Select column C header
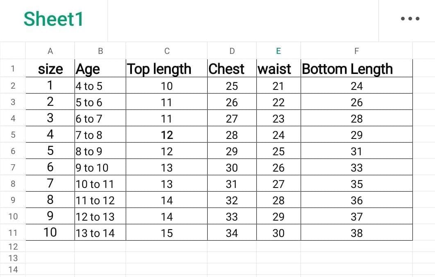 click(x=167, y=51)
